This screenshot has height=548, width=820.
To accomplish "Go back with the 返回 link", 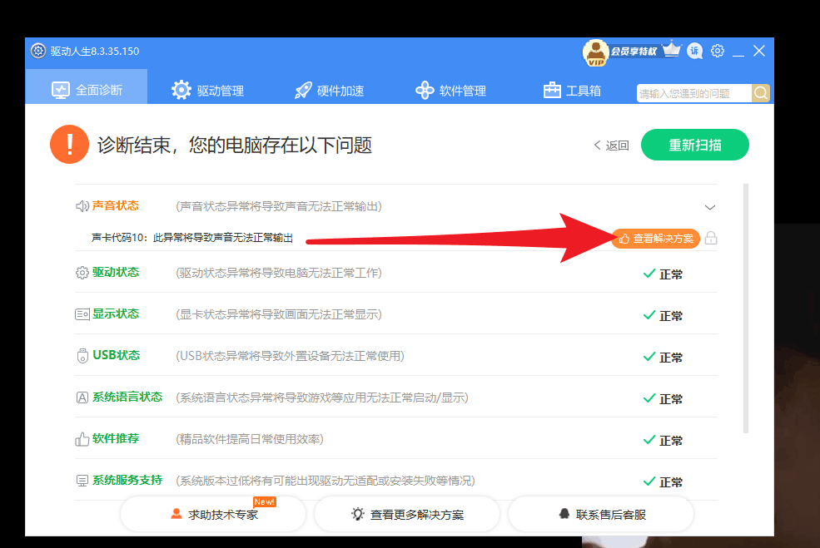I will click(611, 146).
